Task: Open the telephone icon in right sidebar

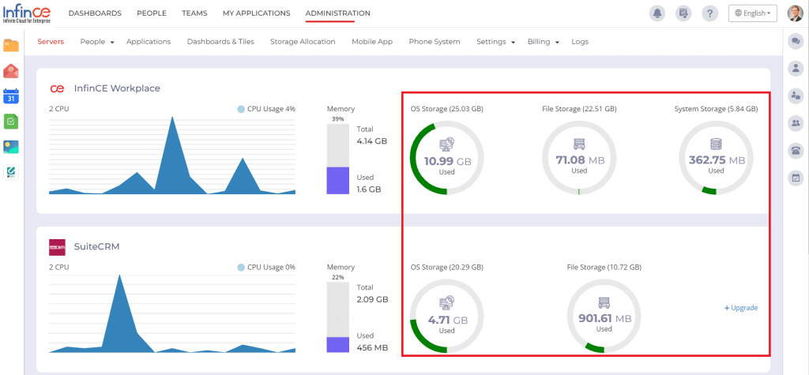Action: pos(796,151)
